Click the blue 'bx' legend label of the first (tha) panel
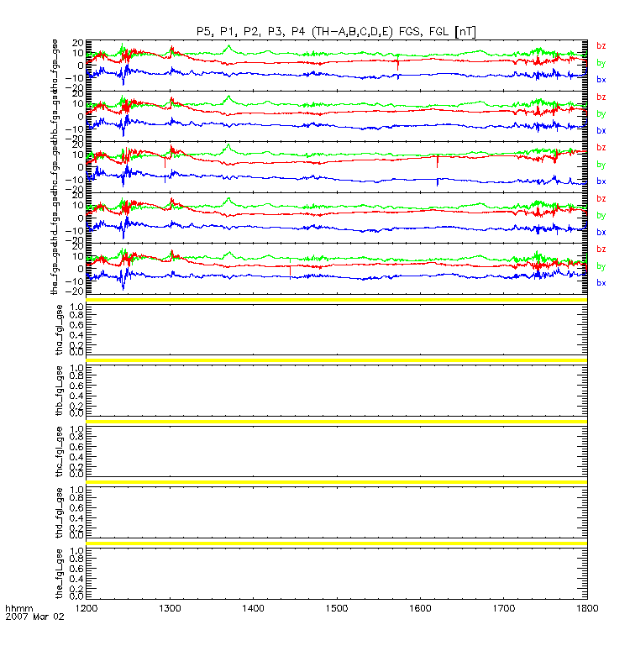 [x=601, y=79]
